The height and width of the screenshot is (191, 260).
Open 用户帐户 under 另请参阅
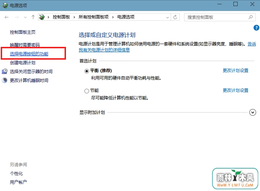tap(18, 182)
